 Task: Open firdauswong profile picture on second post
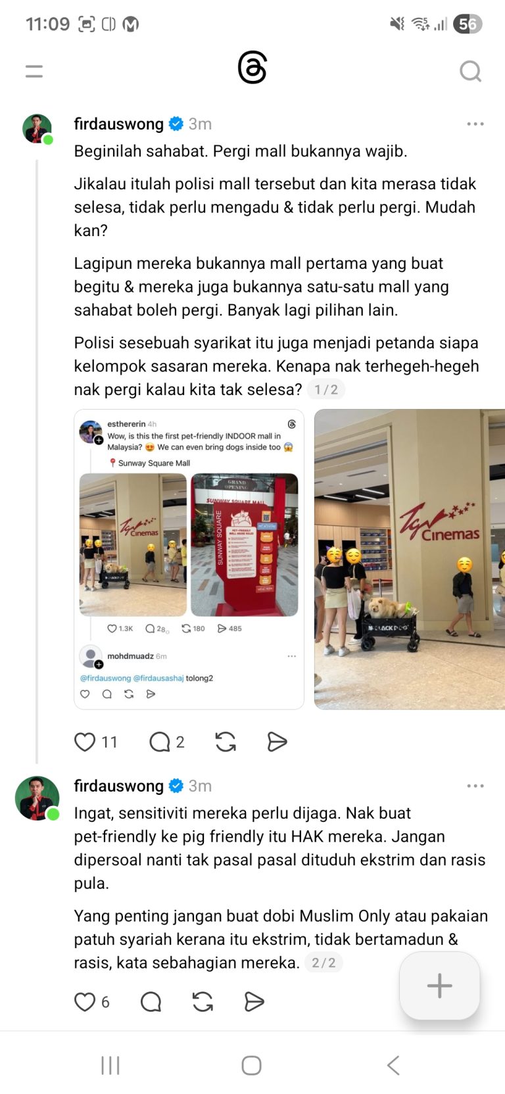[37, 798]
